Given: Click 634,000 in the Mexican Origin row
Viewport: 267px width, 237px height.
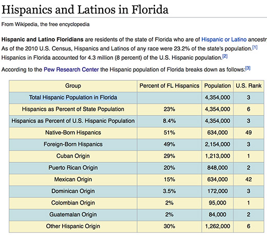Looking at the screenshot, I should pos(217,179).
